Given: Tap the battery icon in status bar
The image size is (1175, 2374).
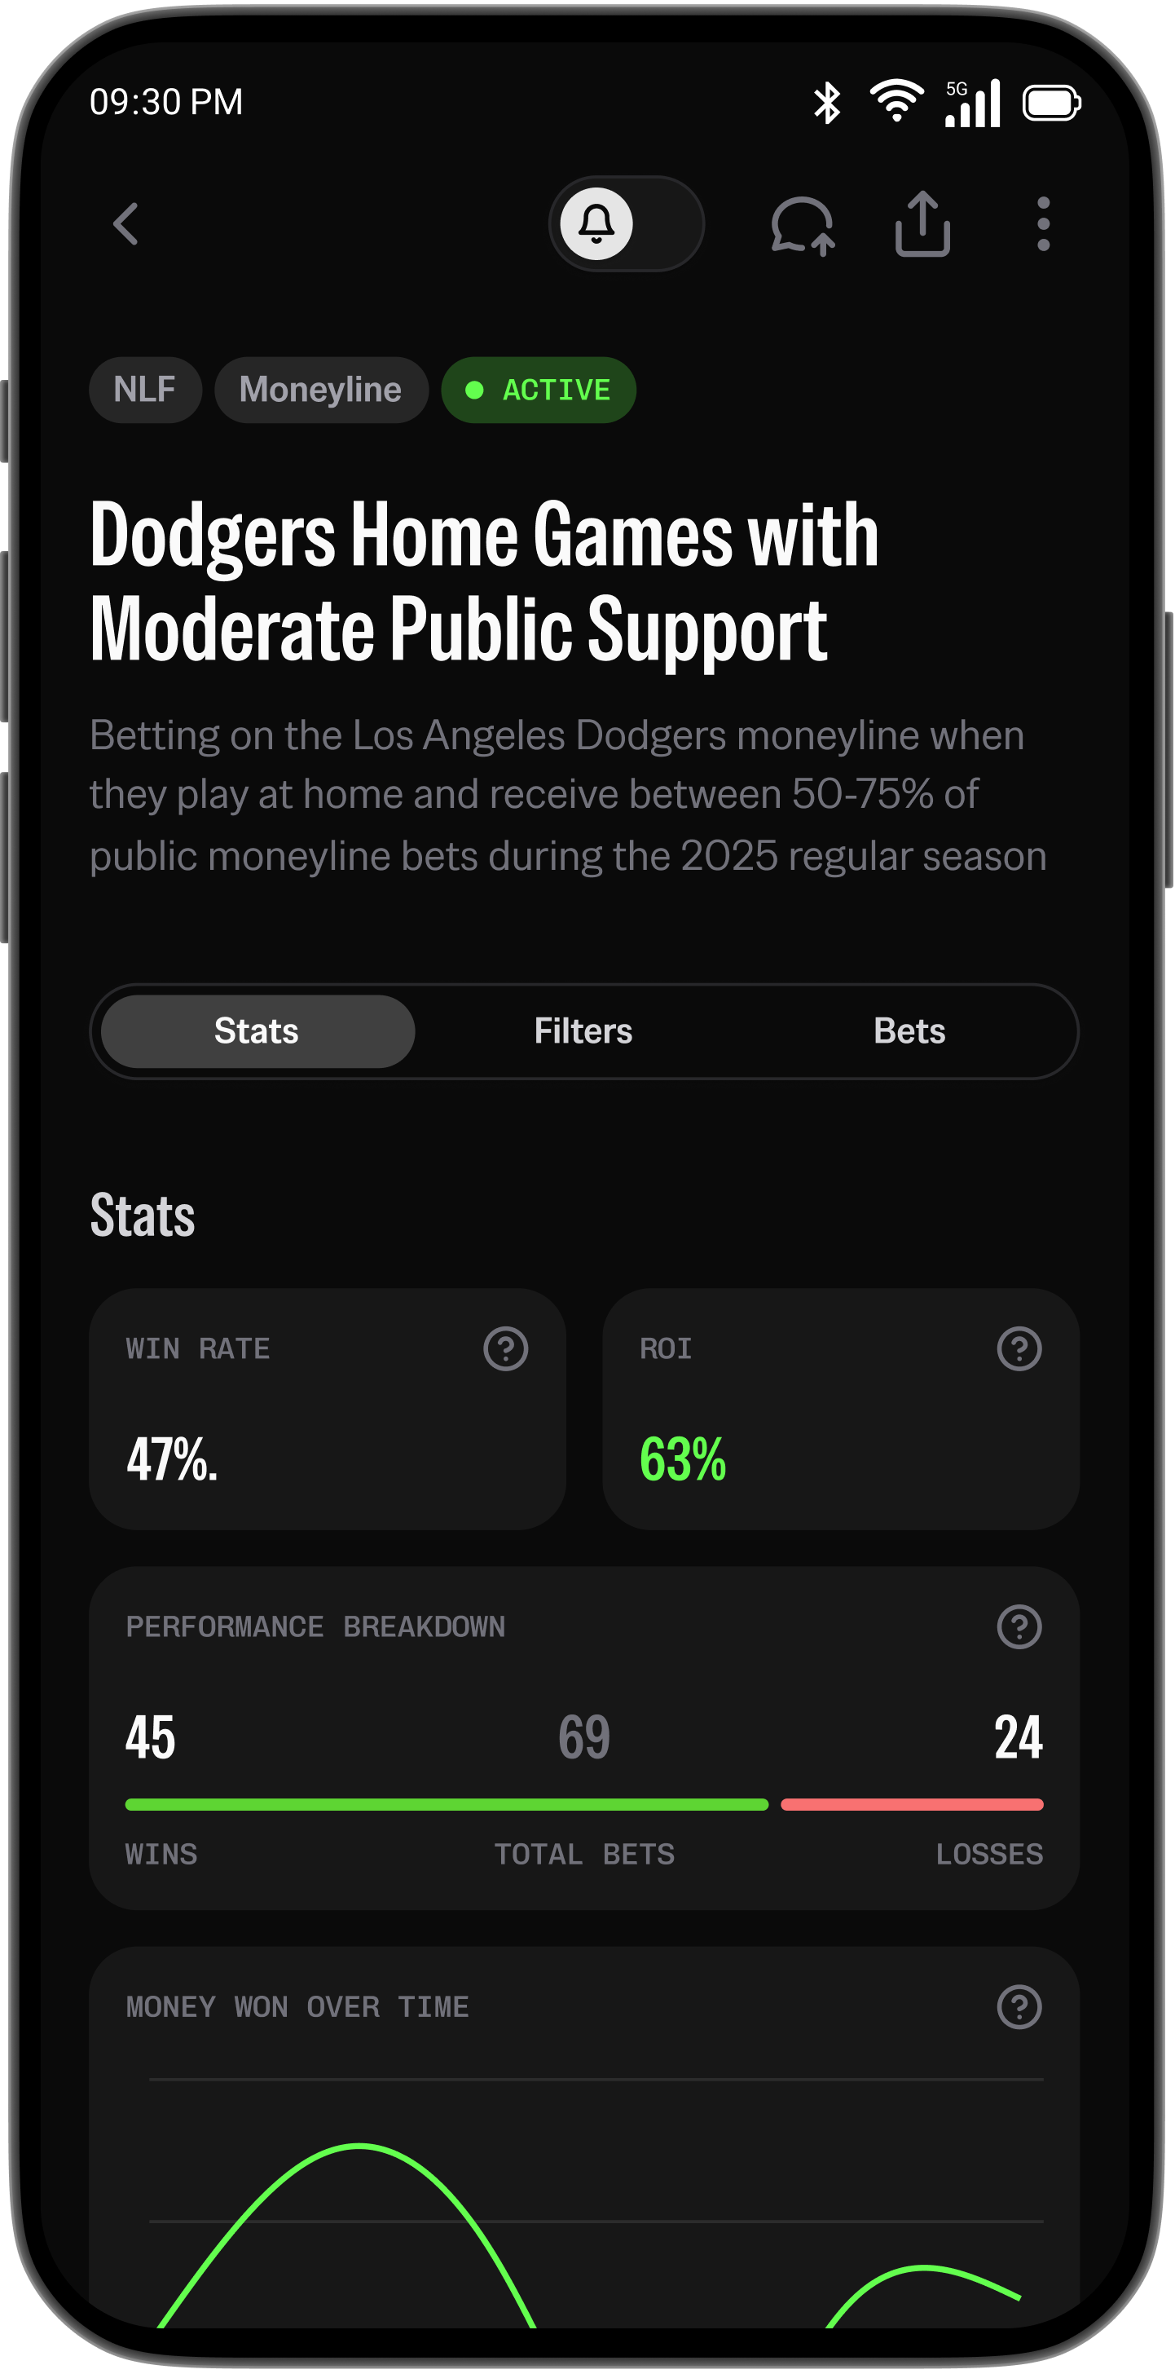Looking at the screenshot, I should coord(1050,102).
